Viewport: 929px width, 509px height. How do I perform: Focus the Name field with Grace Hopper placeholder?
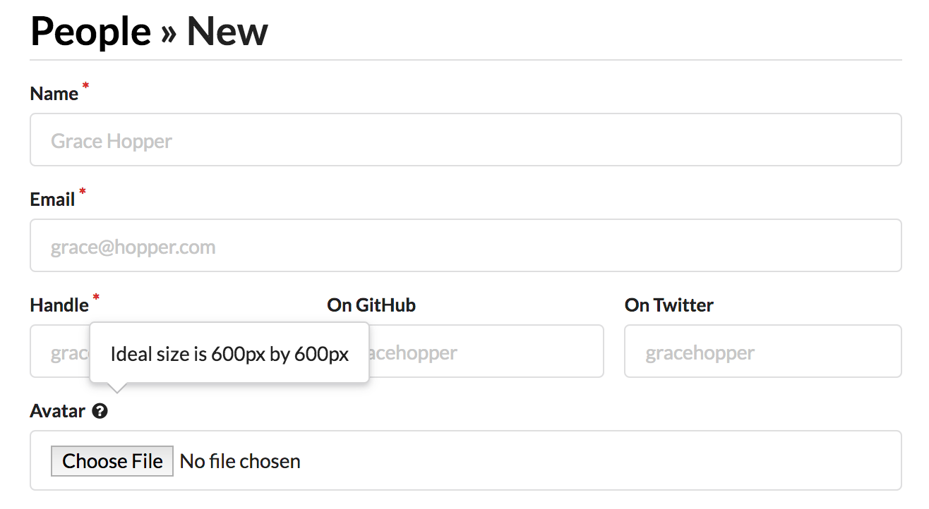click(466, 140)
